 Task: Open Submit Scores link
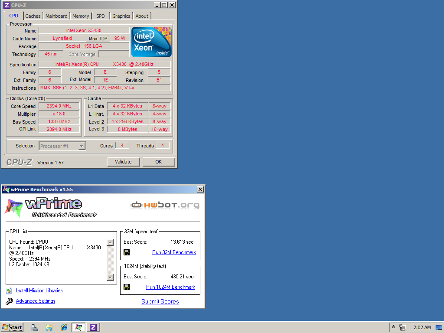160,302
